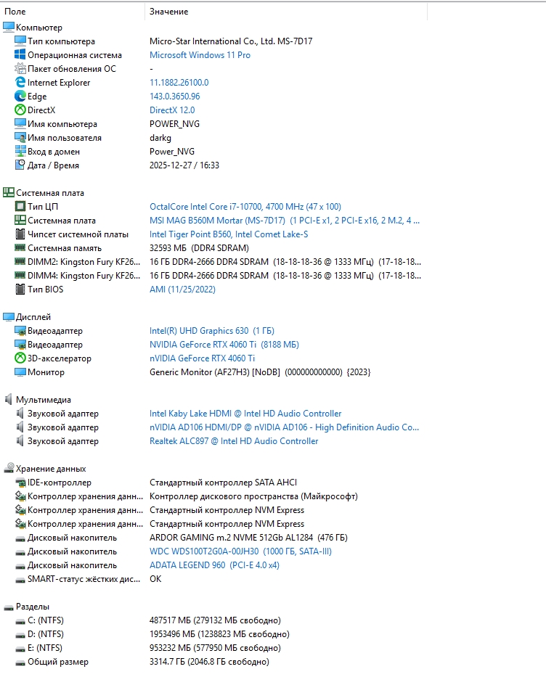
Task: Click the Мультимедиа speaker group icon
Action: point(8,399)
